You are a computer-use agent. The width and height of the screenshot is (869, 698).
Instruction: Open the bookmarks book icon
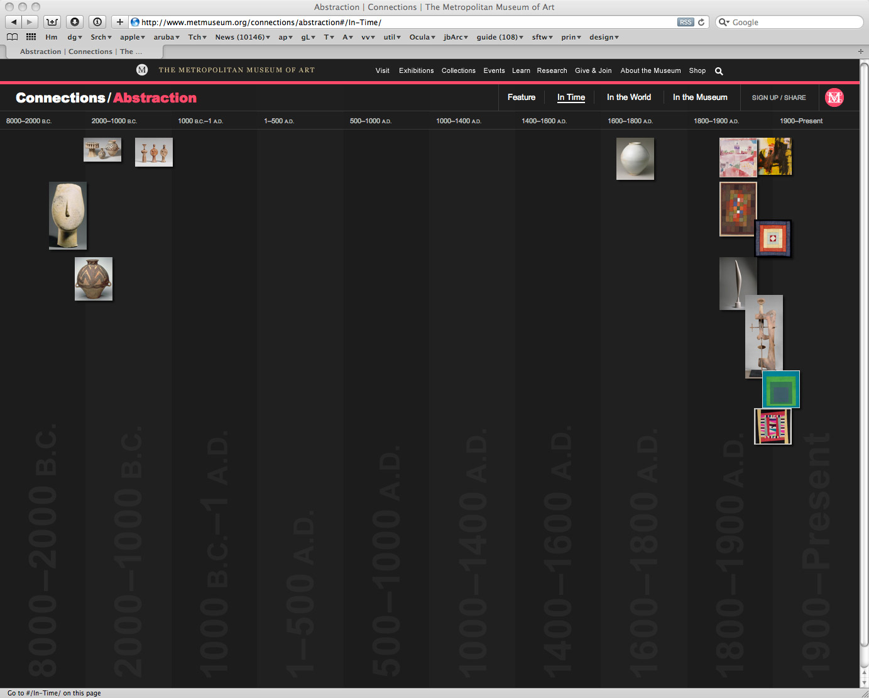click(x=12, y=37)
